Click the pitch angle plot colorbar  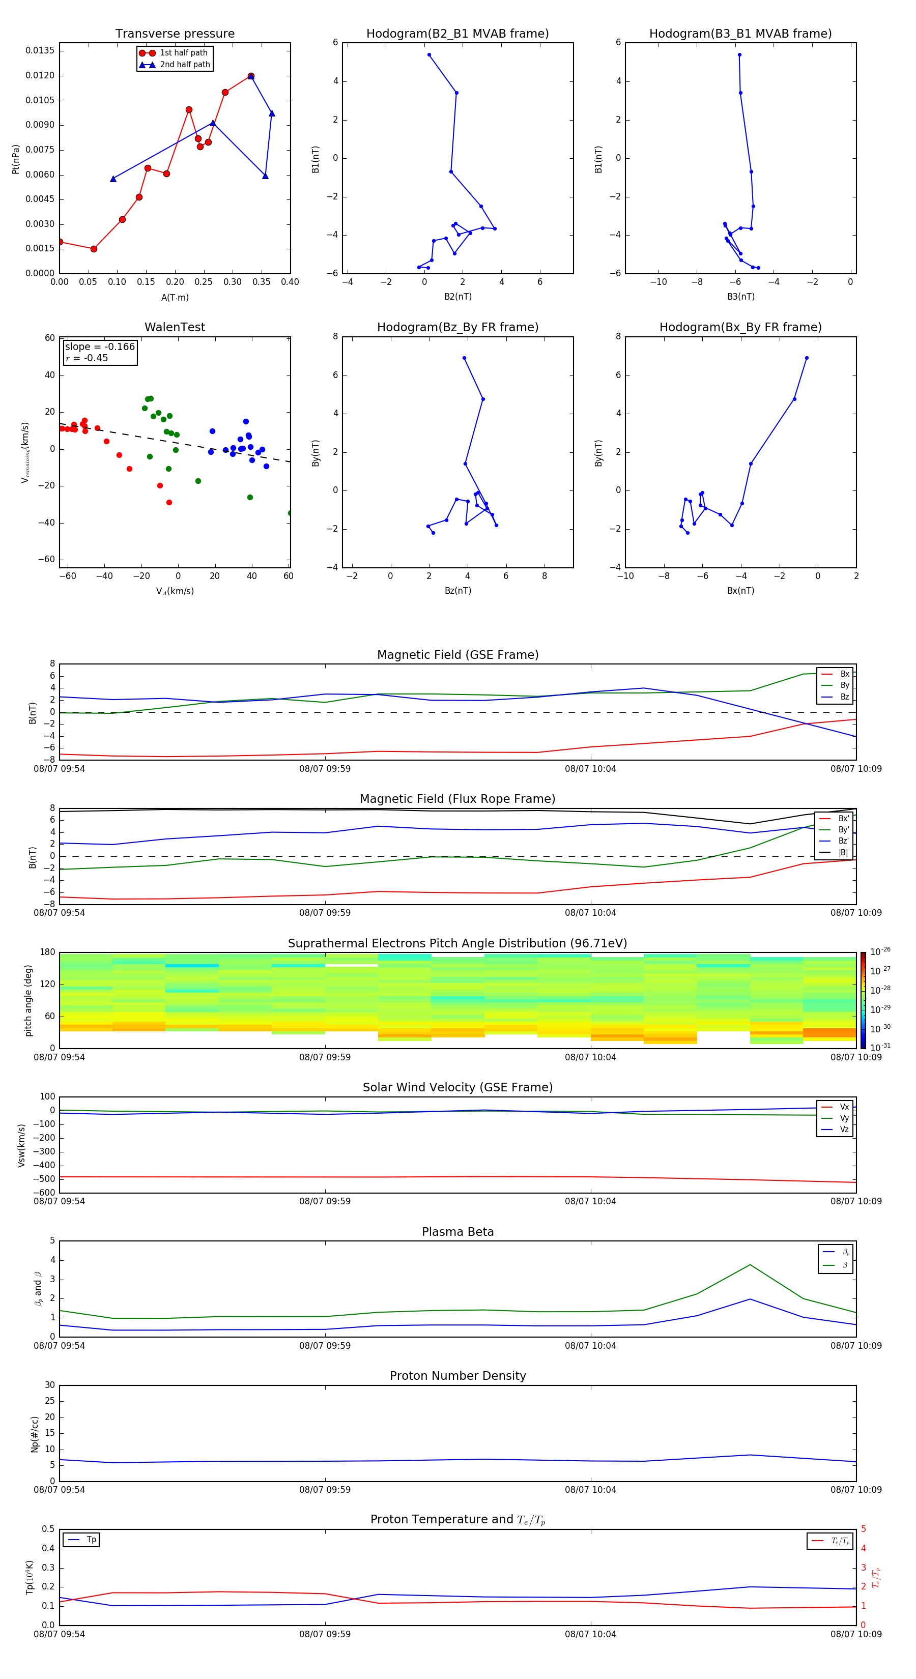[x=863, y=1000]
